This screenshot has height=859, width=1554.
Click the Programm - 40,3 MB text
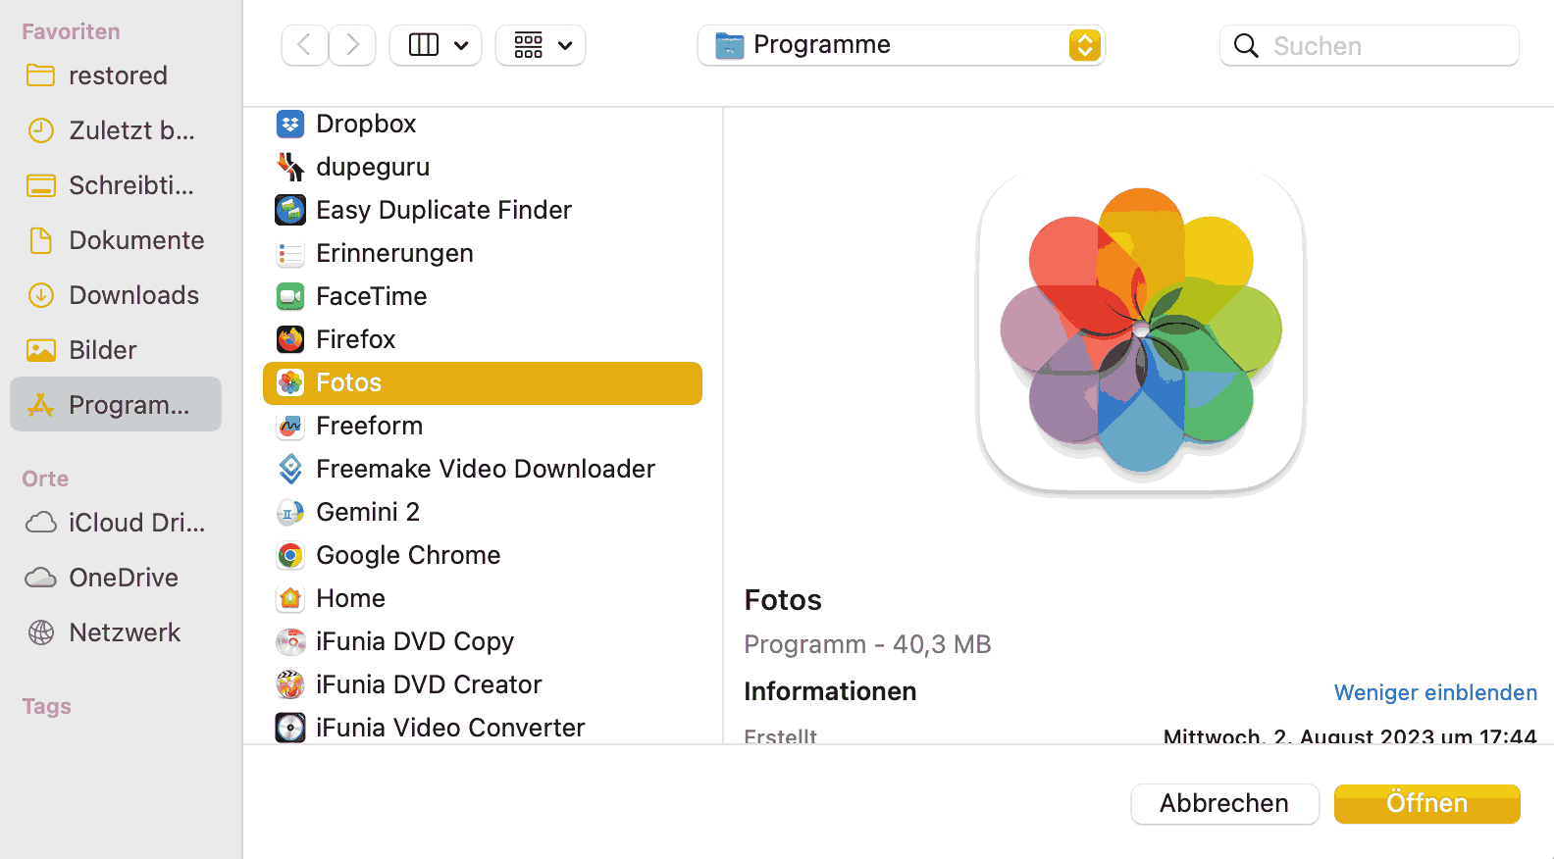(867, 644)
